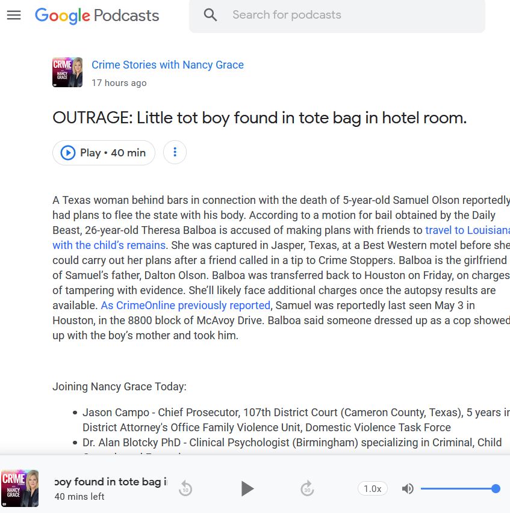Follow travel to Louisiana link
The height and width of the screenshot is (513, 510).
(467, 230)
